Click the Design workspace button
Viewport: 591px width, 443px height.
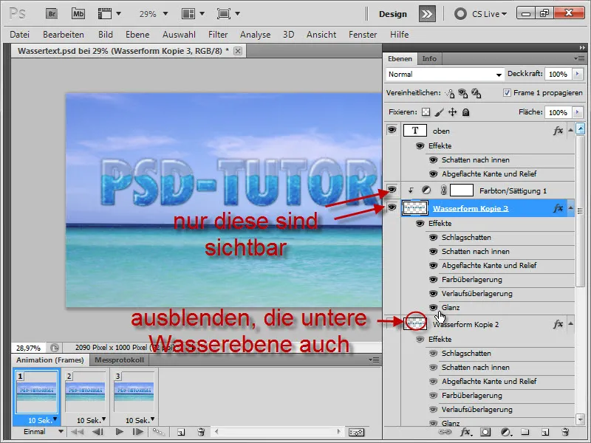click(x=393, y=14)
